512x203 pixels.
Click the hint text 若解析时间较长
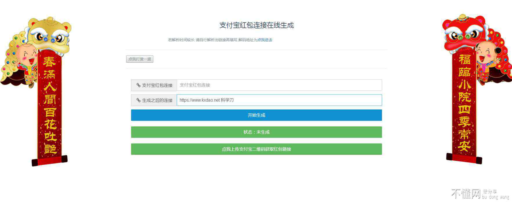coord(181,40)
